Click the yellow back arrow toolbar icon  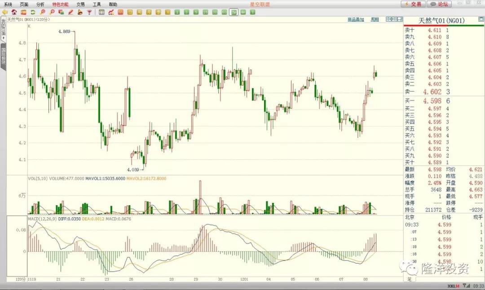click(x=4, y=12)
